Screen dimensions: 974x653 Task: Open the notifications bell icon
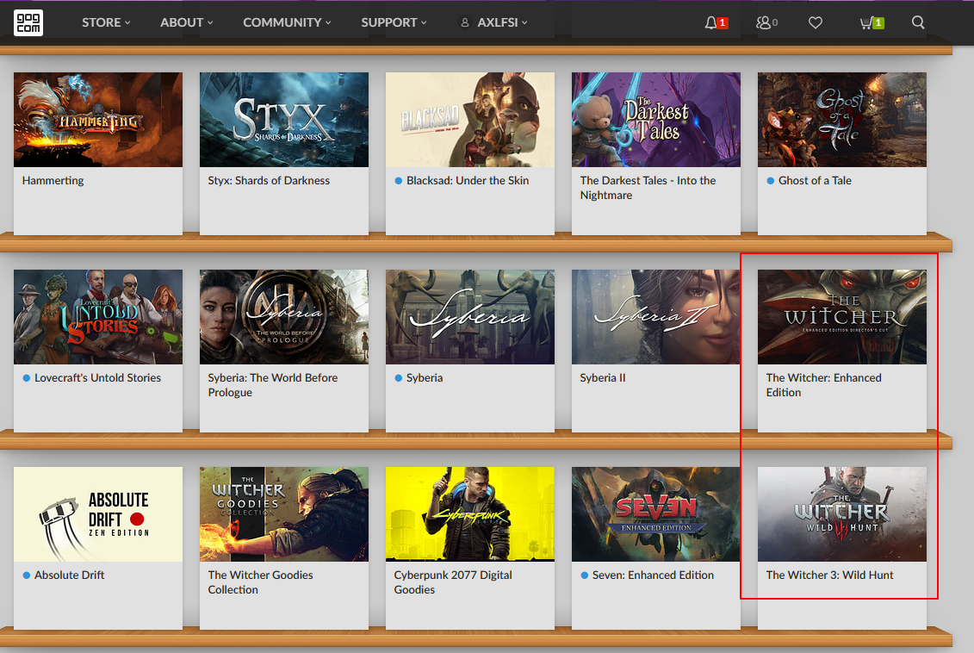[x=710, y=23]
